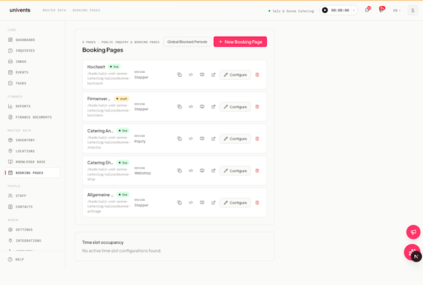This screenshot has width=423, height=285.
Task: Open Finance Documents in sidebar
Action: [x=32, y=117]
